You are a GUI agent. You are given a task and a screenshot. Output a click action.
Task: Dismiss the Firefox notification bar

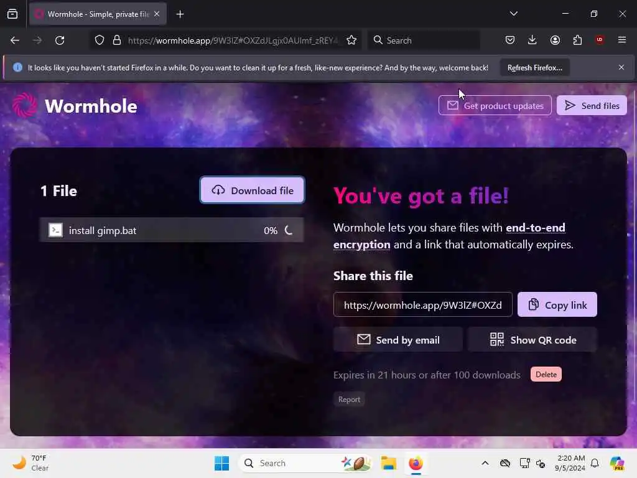click(621, 67)
